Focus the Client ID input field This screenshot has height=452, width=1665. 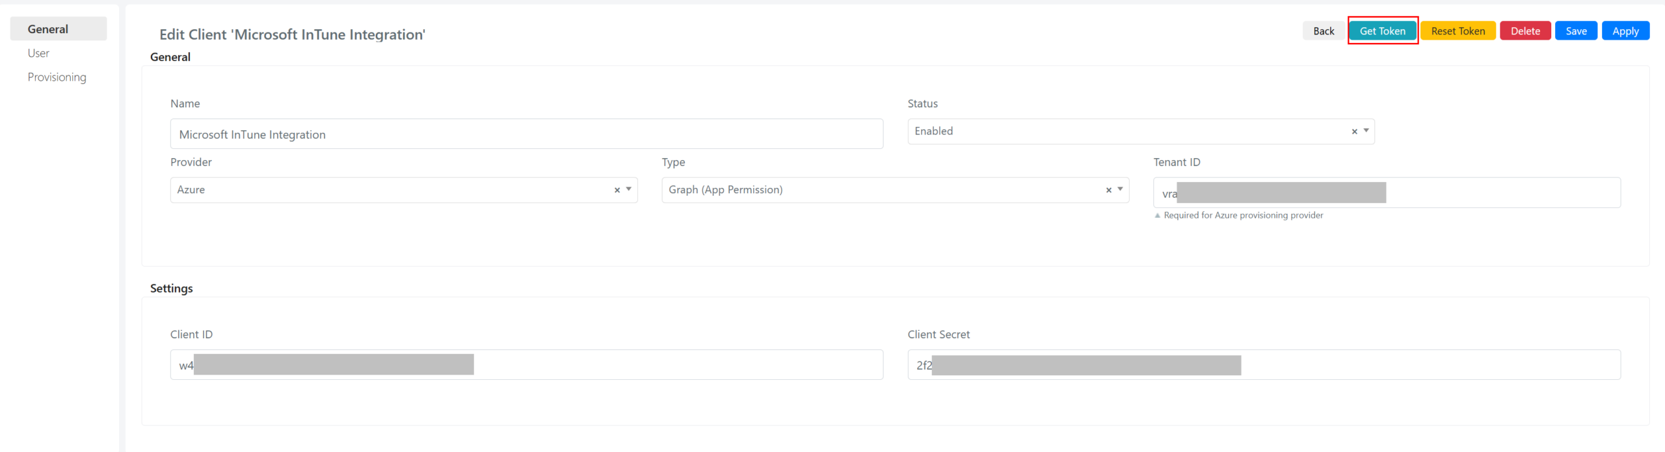coord(527,365)
